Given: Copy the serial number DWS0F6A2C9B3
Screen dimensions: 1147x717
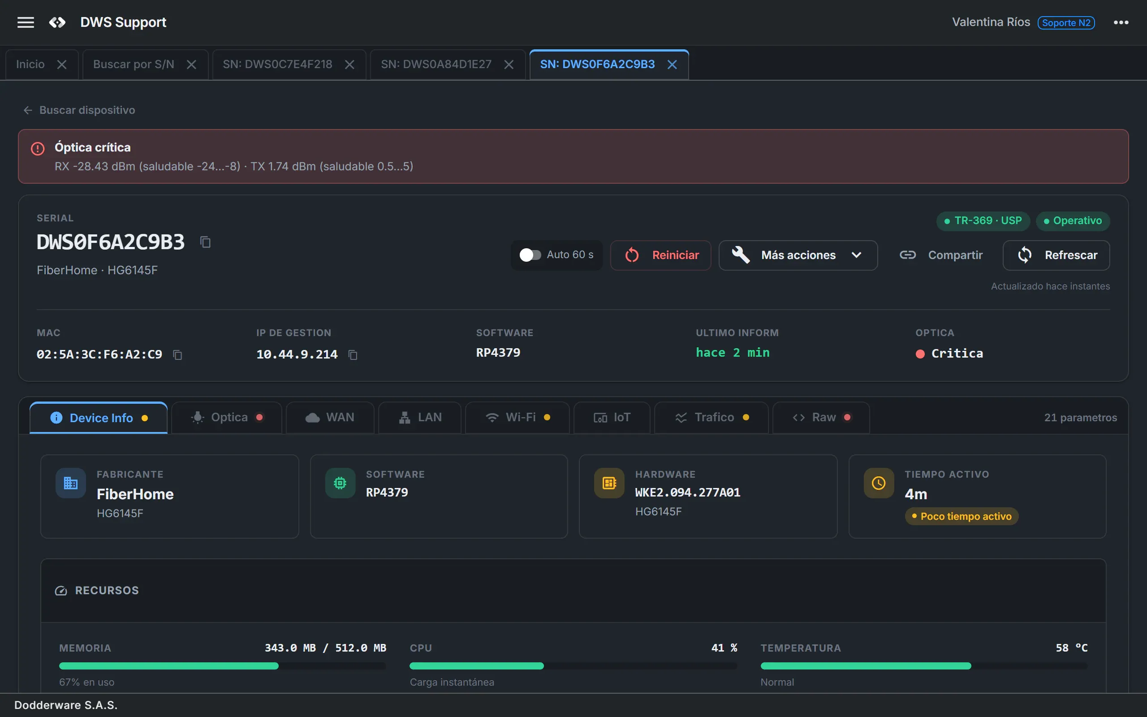Looking at the screenshot, I should pyautogui.click(x=205, y=242).
